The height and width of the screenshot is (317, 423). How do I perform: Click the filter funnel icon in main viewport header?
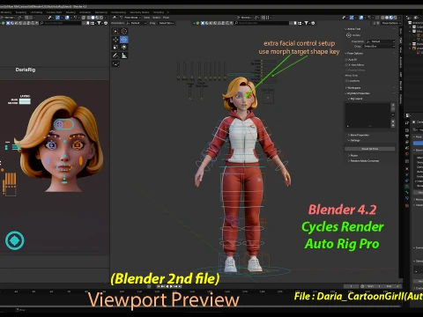tap(307, 23)
